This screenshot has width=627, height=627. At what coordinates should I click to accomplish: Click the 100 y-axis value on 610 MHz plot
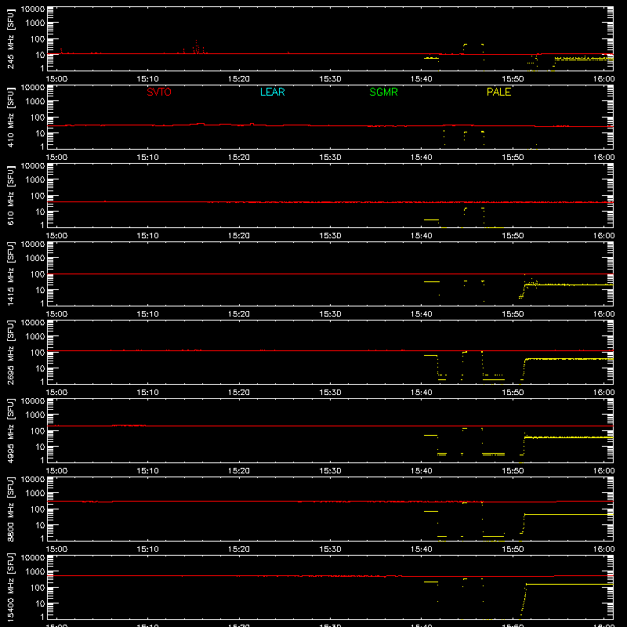(38, 196)
